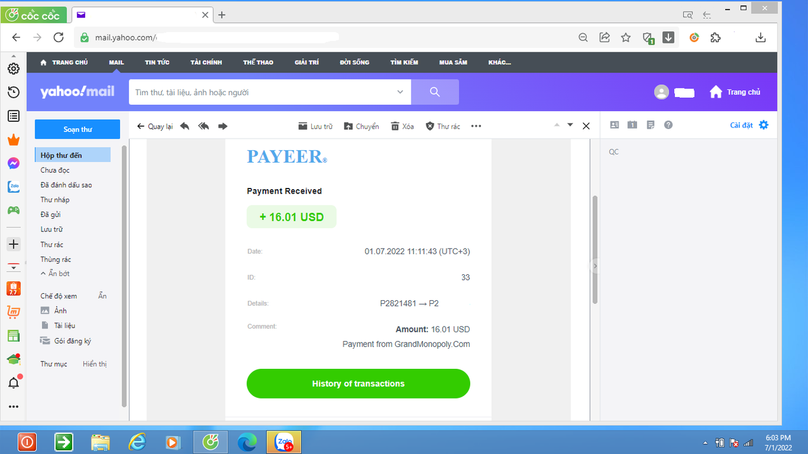The image size is (808, 454).
Task: Add a new sidebar shortcut with plus icon
Action: (x=13, y=244)
